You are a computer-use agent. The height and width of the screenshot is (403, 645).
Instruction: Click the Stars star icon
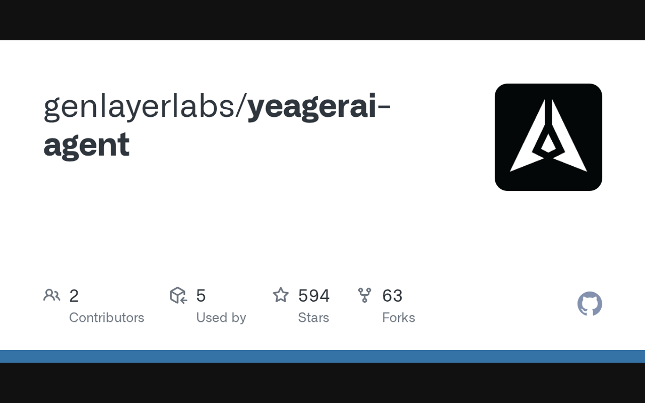(x=281, y=295)
